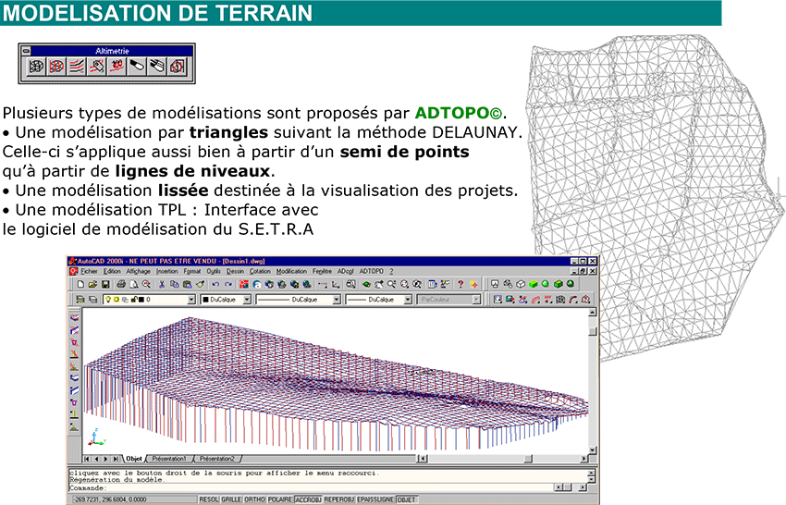Screen dimensions: 786x505
Task: Open the layer '0' dropdown list
Action: pos(191,300)
